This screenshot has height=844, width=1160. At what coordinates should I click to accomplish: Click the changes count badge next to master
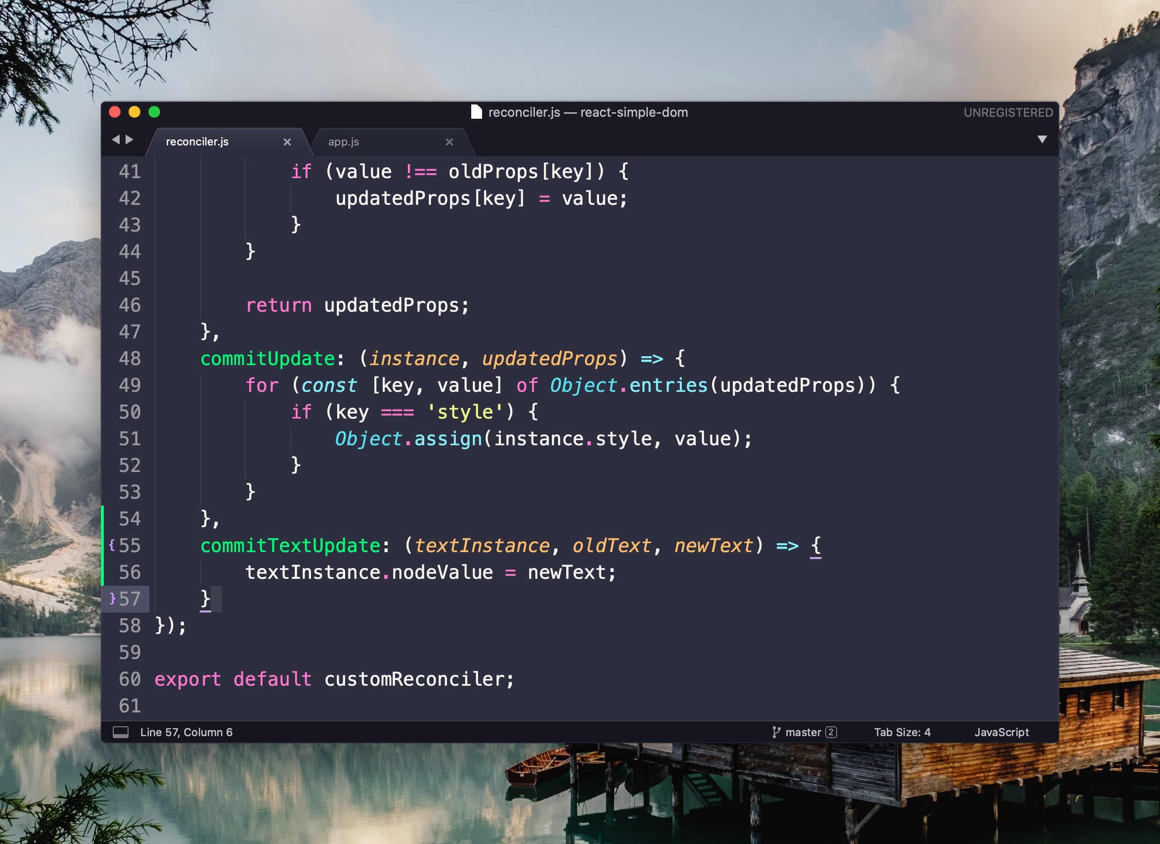(x=831, y=732)
